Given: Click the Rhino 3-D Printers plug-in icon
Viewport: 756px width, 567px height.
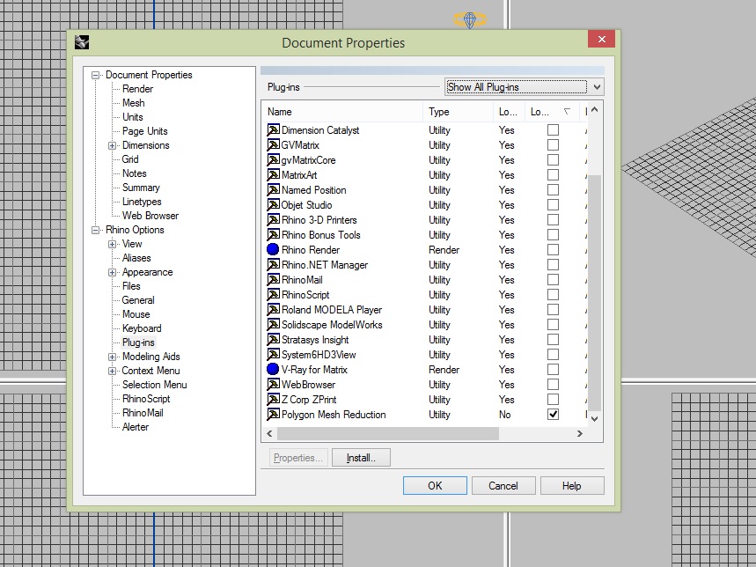Looking at the screenshot, I should click(274, 220).
